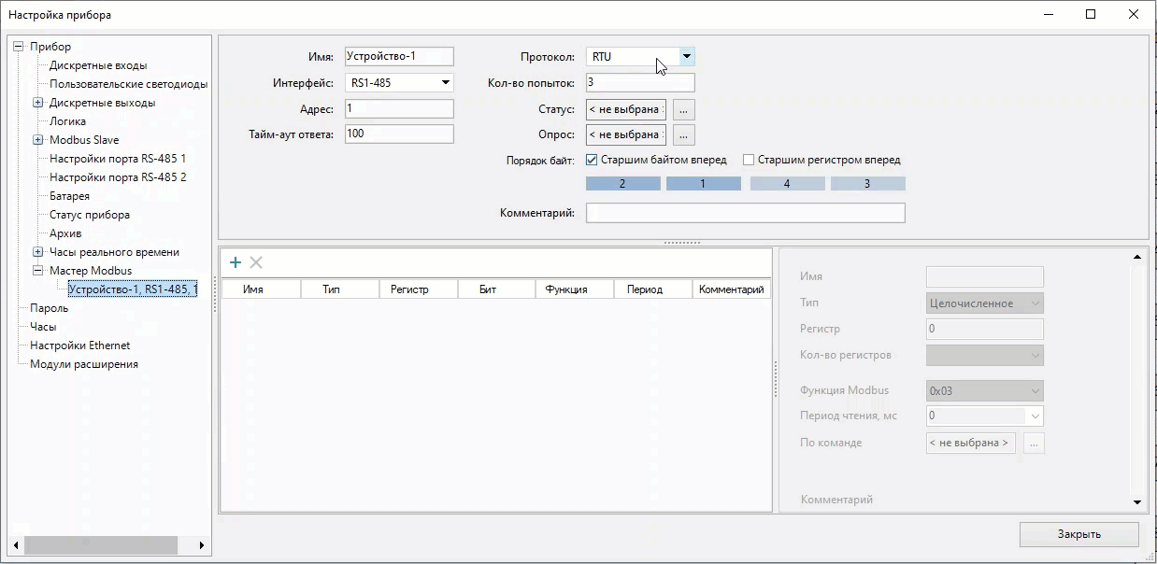1157x564 pixels.
Task: Open the Тип Целочисленное dropdown
Action: point(984,303)
